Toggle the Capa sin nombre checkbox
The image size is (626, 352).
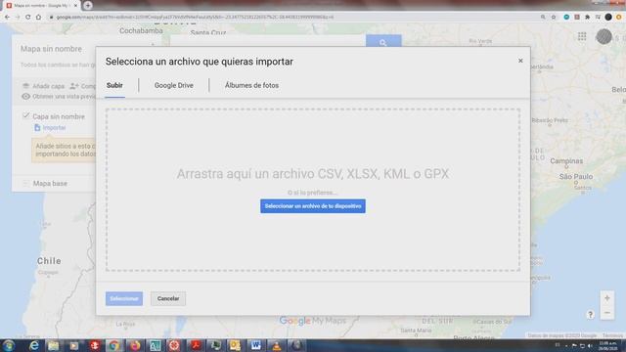coord(26,115)
